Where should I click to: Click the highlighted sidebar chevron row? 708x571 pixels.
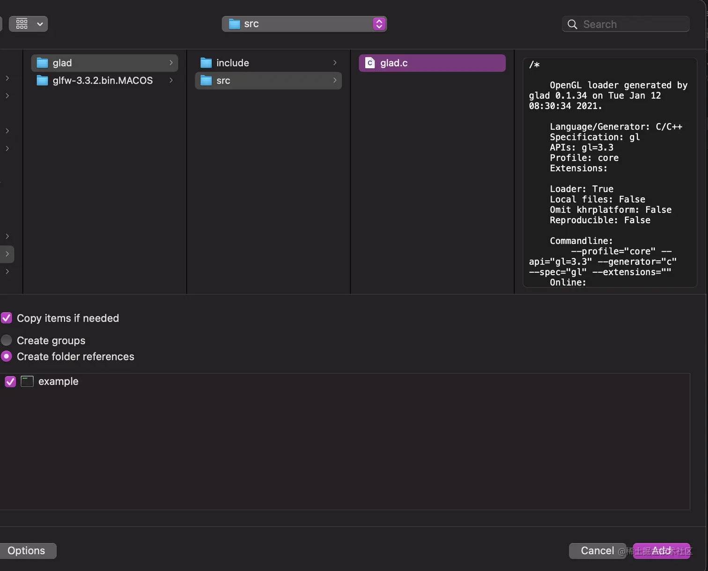(7, 254)
